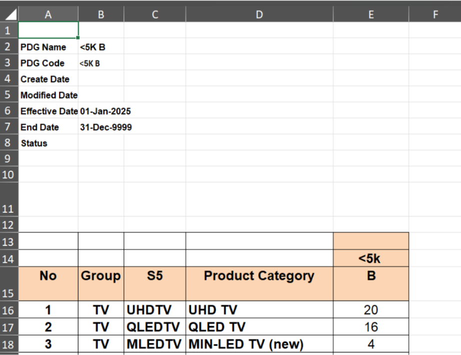
Task: Click the Status label cell
Action: click(48, 143)
